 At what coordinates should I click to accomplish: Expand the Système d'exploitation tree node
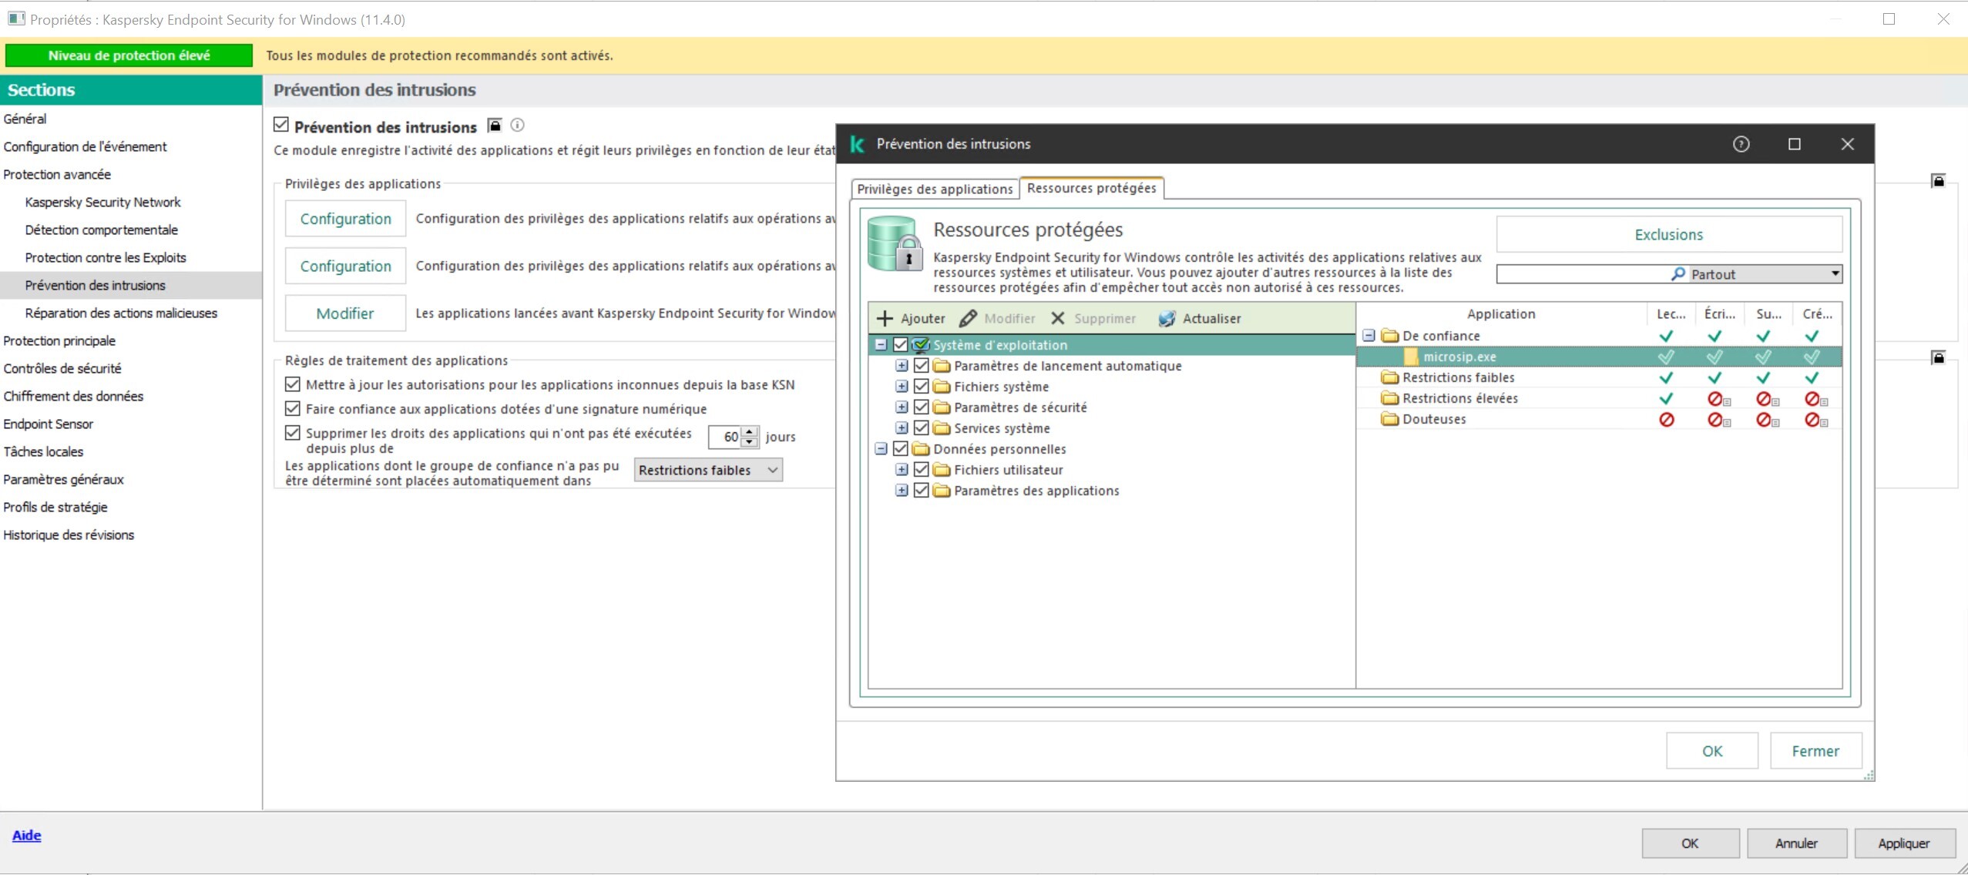coord(882,344)
